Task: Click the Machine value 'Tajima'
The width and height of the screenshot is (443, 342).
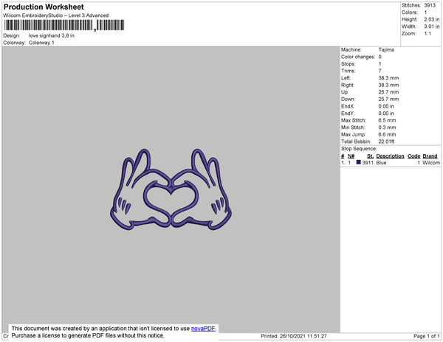Action: pos(386,49)
